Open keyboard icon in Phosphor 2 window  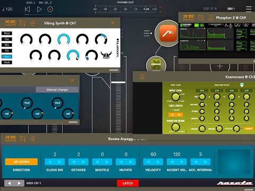pyautogui.click(x=189, y=18)
